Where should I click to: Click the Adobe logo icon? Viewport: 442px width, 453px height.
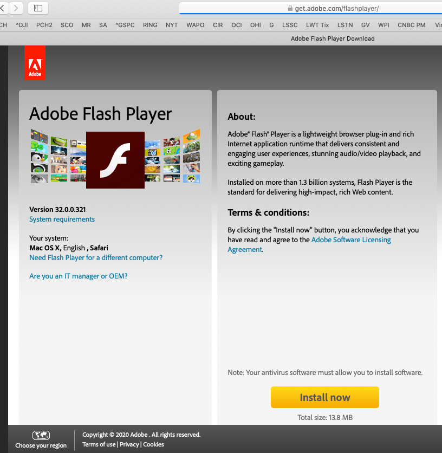35,62
